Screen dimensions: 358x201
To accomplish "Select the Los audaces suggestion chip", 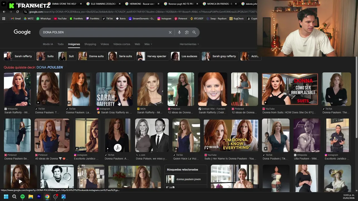I will [185, 56].
